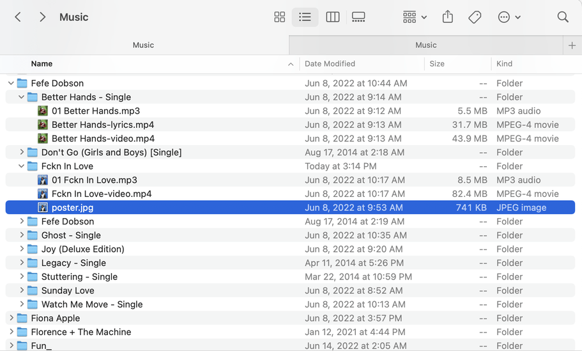582x351 pixels.
Task: Click Better Hands-video.mp4 thumbnail icon
Action: click(43, 139)
